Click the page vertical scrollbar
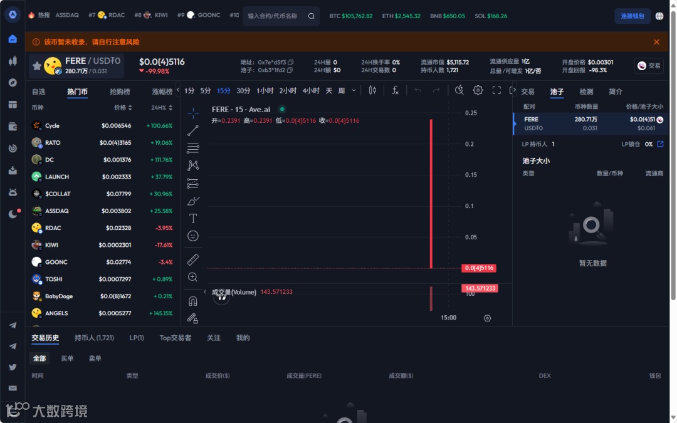This screenshot has width=677, height=423. [x=673, y=155]
